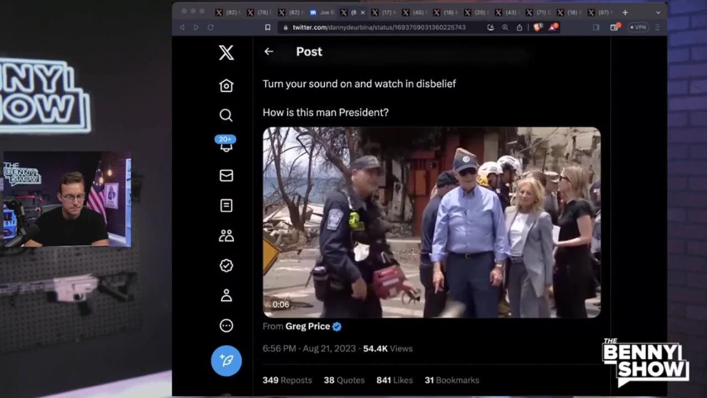This screenshot has height=398, width=707.
Task: Open Verified badge icon in sidebar
Action: click(226, 266)
